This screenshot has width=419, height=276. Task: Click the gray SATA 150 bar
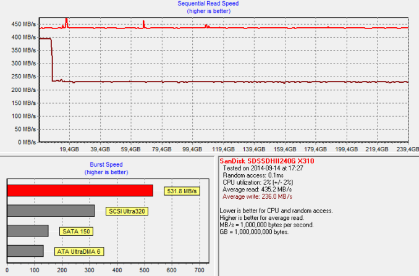point(28,231)
